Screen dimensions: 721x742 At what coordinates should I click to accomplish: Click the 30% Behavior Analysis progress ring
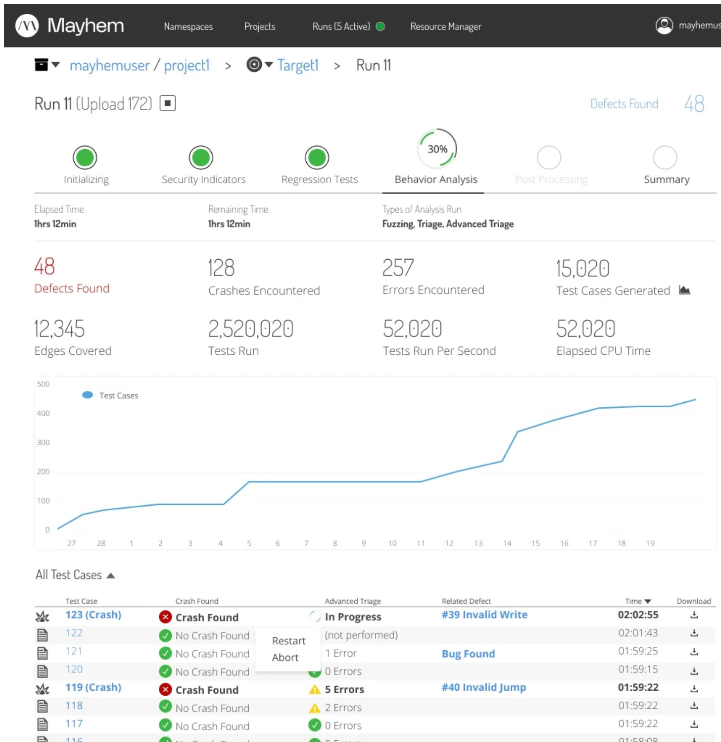pyautogui.click(x=436, y=148)
